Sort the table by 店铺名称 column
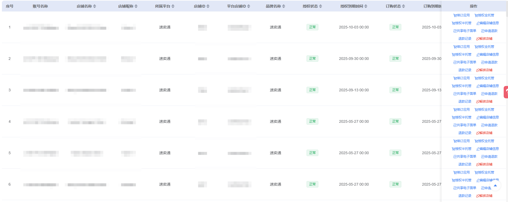 (95, 6)
